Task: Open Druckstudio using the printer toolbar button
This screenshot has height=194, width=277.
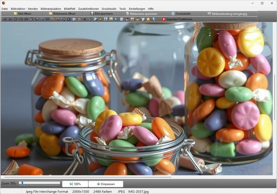Action: coord(180,13)
